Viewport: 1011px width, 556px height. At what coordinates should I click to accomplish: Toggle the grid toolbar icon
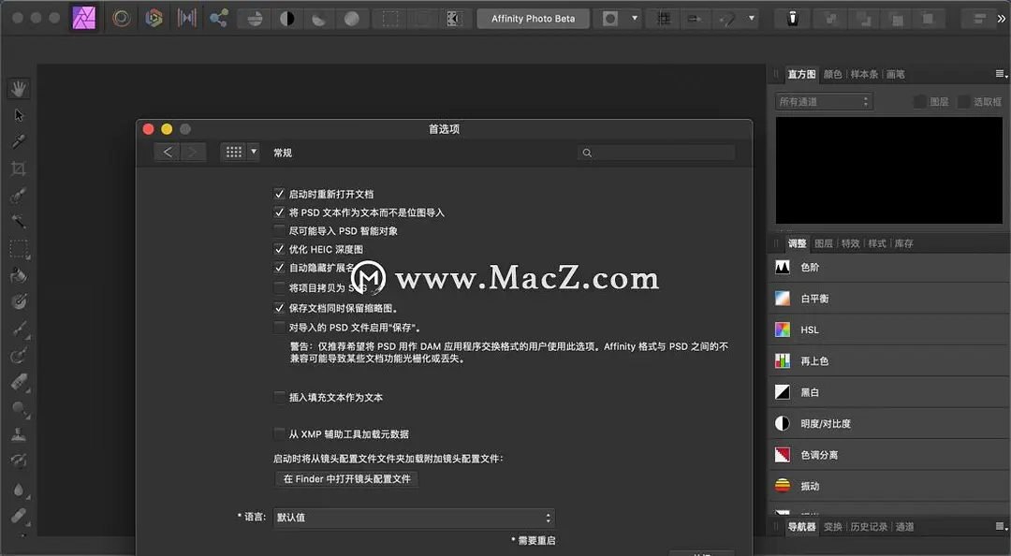tap(664, 19)
